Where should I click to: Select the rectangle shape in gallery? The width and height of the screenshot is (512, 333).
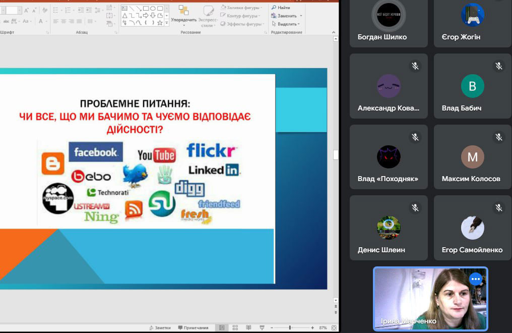[146, 8]
